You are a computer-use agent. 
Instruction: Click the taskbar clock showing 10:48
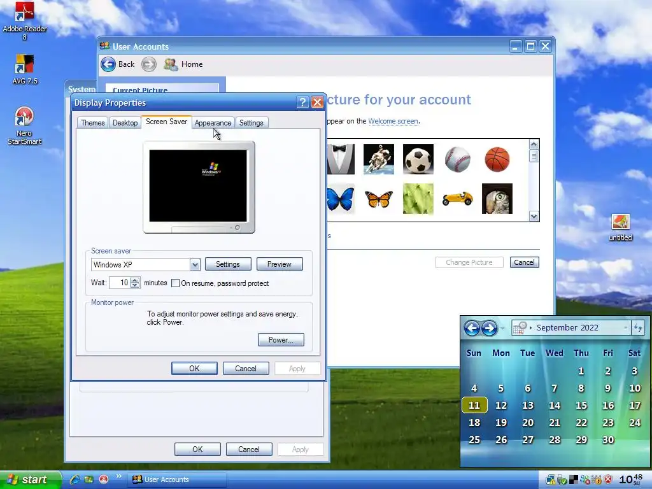(x=631, y=480)
